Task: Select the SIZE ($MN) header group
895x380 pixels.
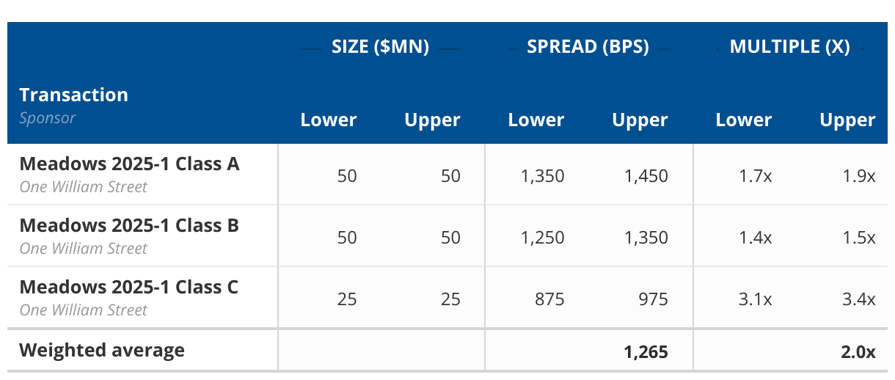Action: [x=380, y=47]
